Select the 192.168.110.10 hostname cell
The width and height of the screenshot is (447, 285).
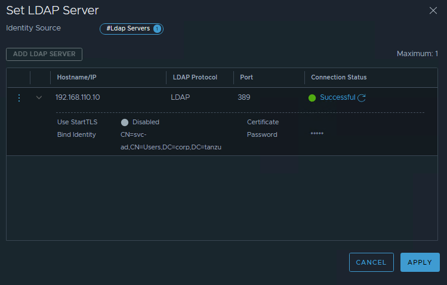[x=78, y=97]
